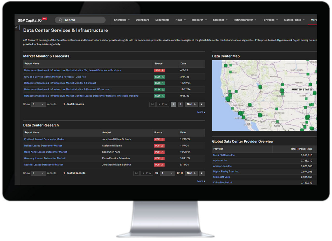
Task: Change records shown in Market Monitor table
Action: point(38,104)
